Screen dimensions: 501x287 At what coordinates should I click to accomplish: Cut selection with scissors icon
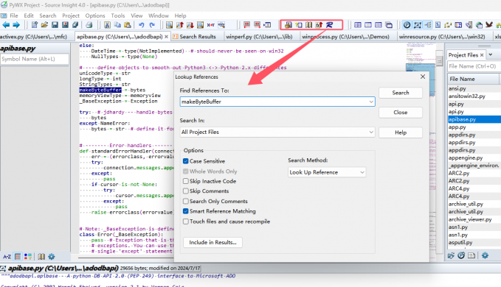click(107, 25)
